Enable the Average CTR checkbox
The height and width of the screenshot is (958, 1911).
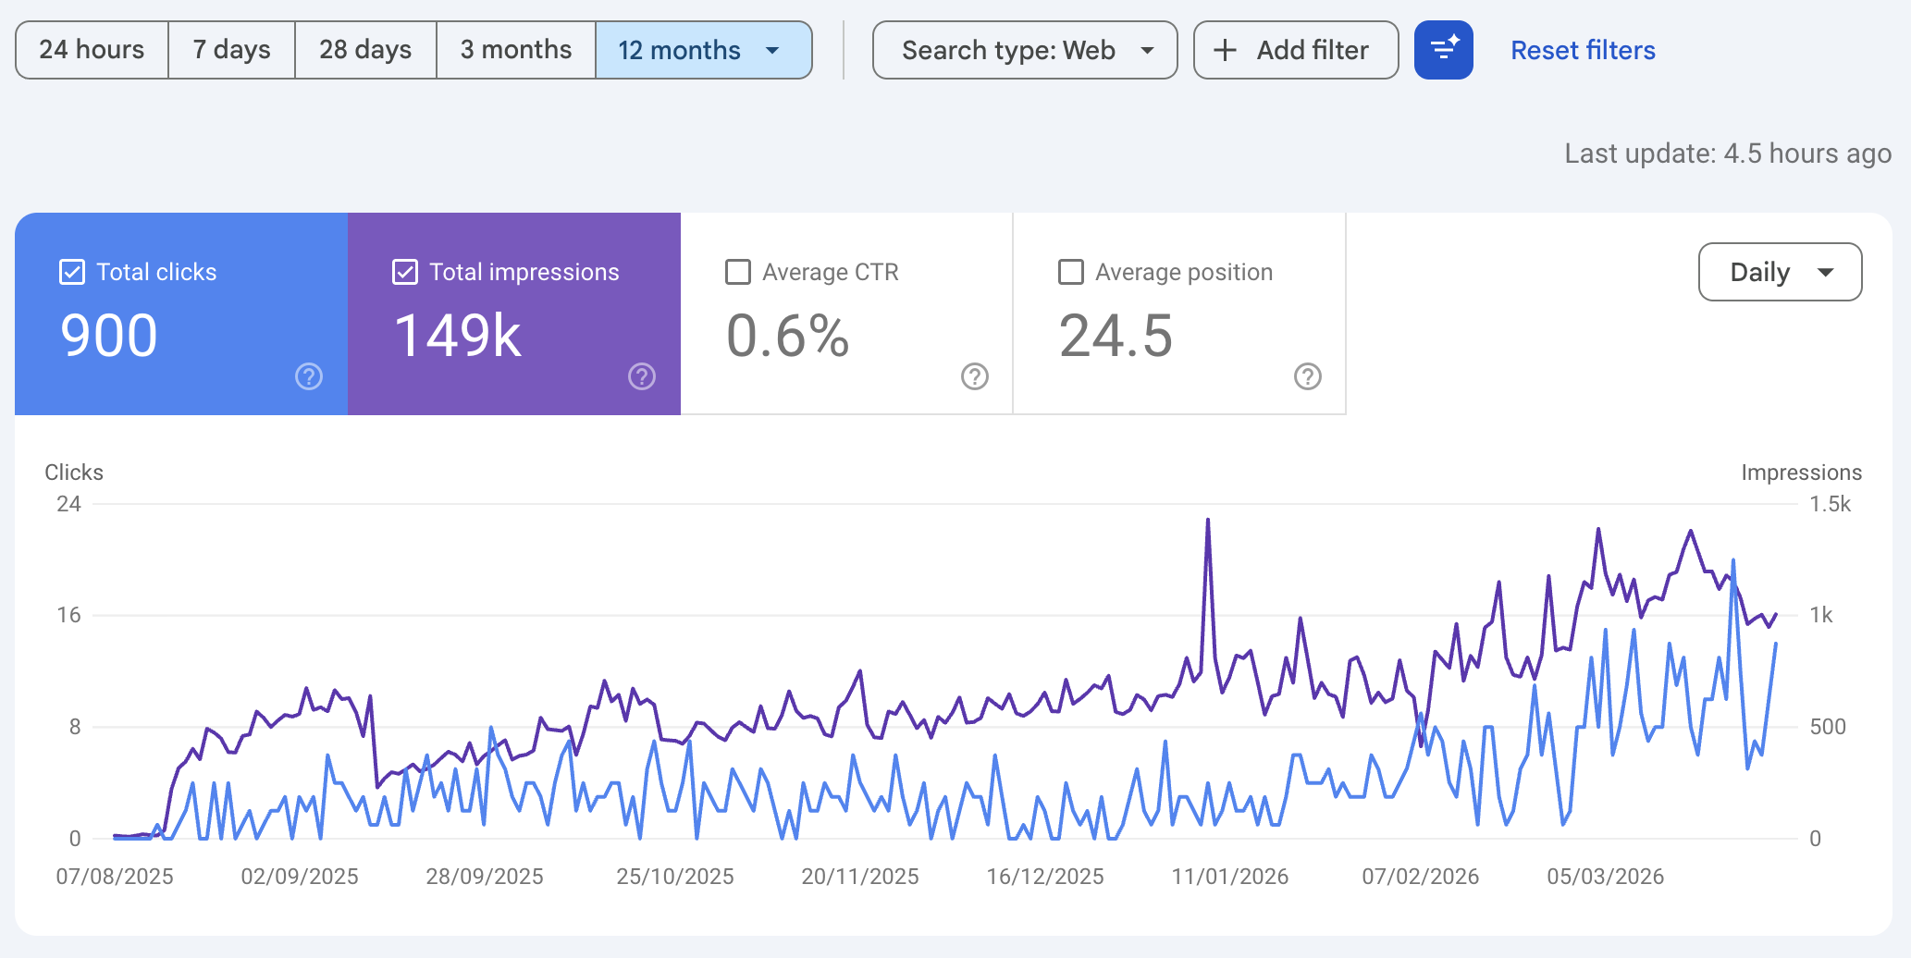point(737,271)
